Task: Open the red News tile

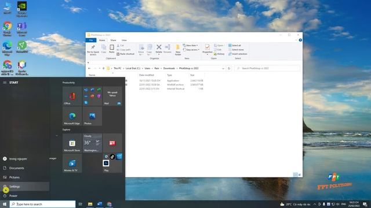Action: click(112, 143)
